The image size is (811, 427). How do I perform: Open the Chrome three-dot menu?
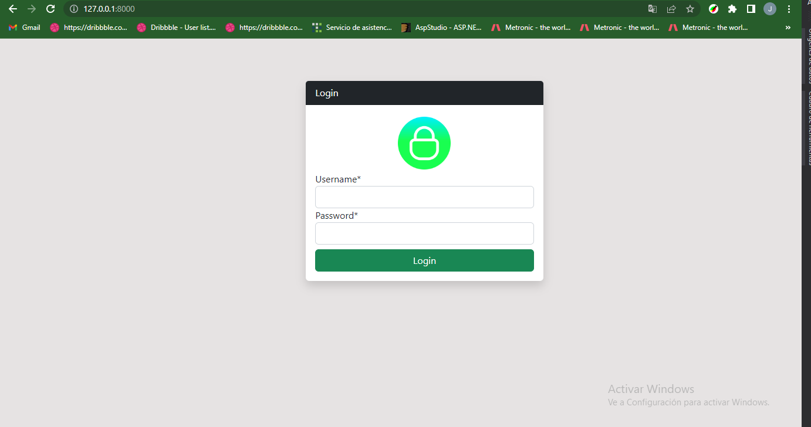tap(788, 9)
